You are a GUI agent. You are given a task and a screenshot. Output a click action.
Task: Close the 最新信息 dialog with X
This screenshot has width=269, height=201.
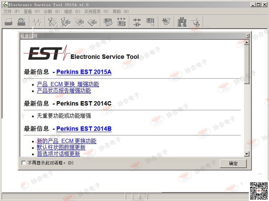[247, 36]
